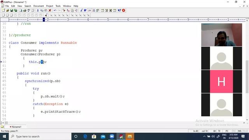Click the line 'class Consumer implements Runnable'

[x=43, y=43]
